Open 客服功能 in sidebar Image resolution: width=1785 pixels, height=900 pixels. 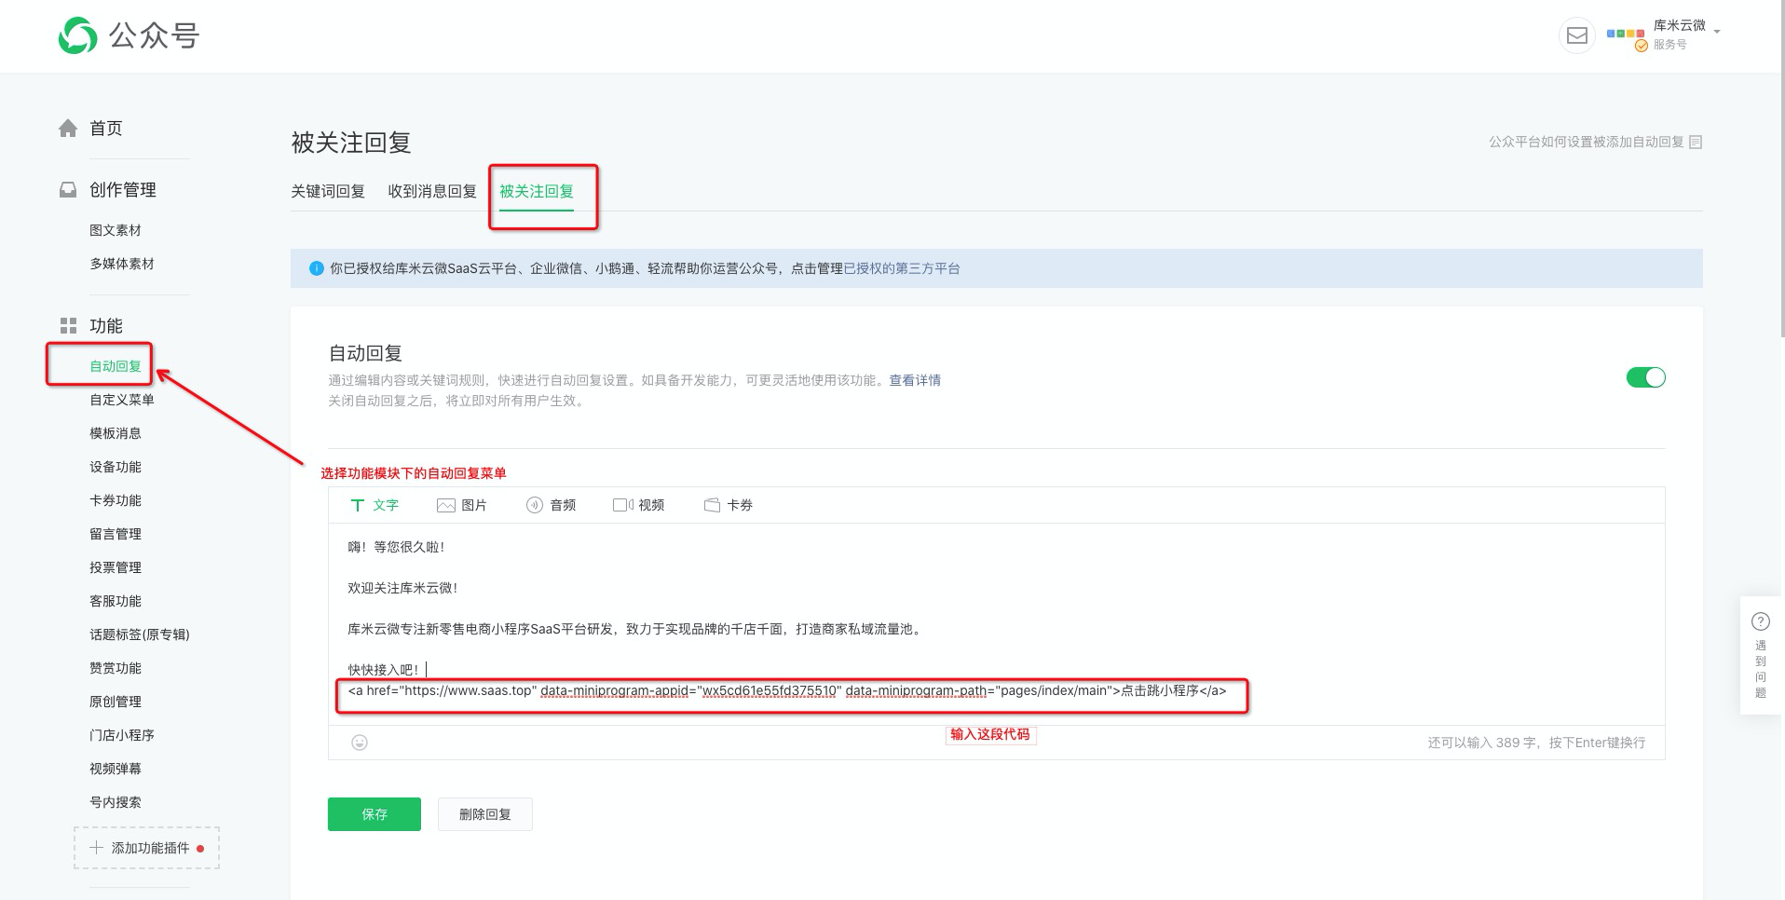click(116, 601)
